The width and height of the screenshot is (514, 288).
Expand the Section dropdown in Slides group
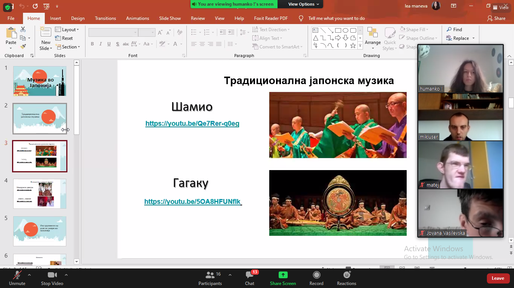coord(68,47)
